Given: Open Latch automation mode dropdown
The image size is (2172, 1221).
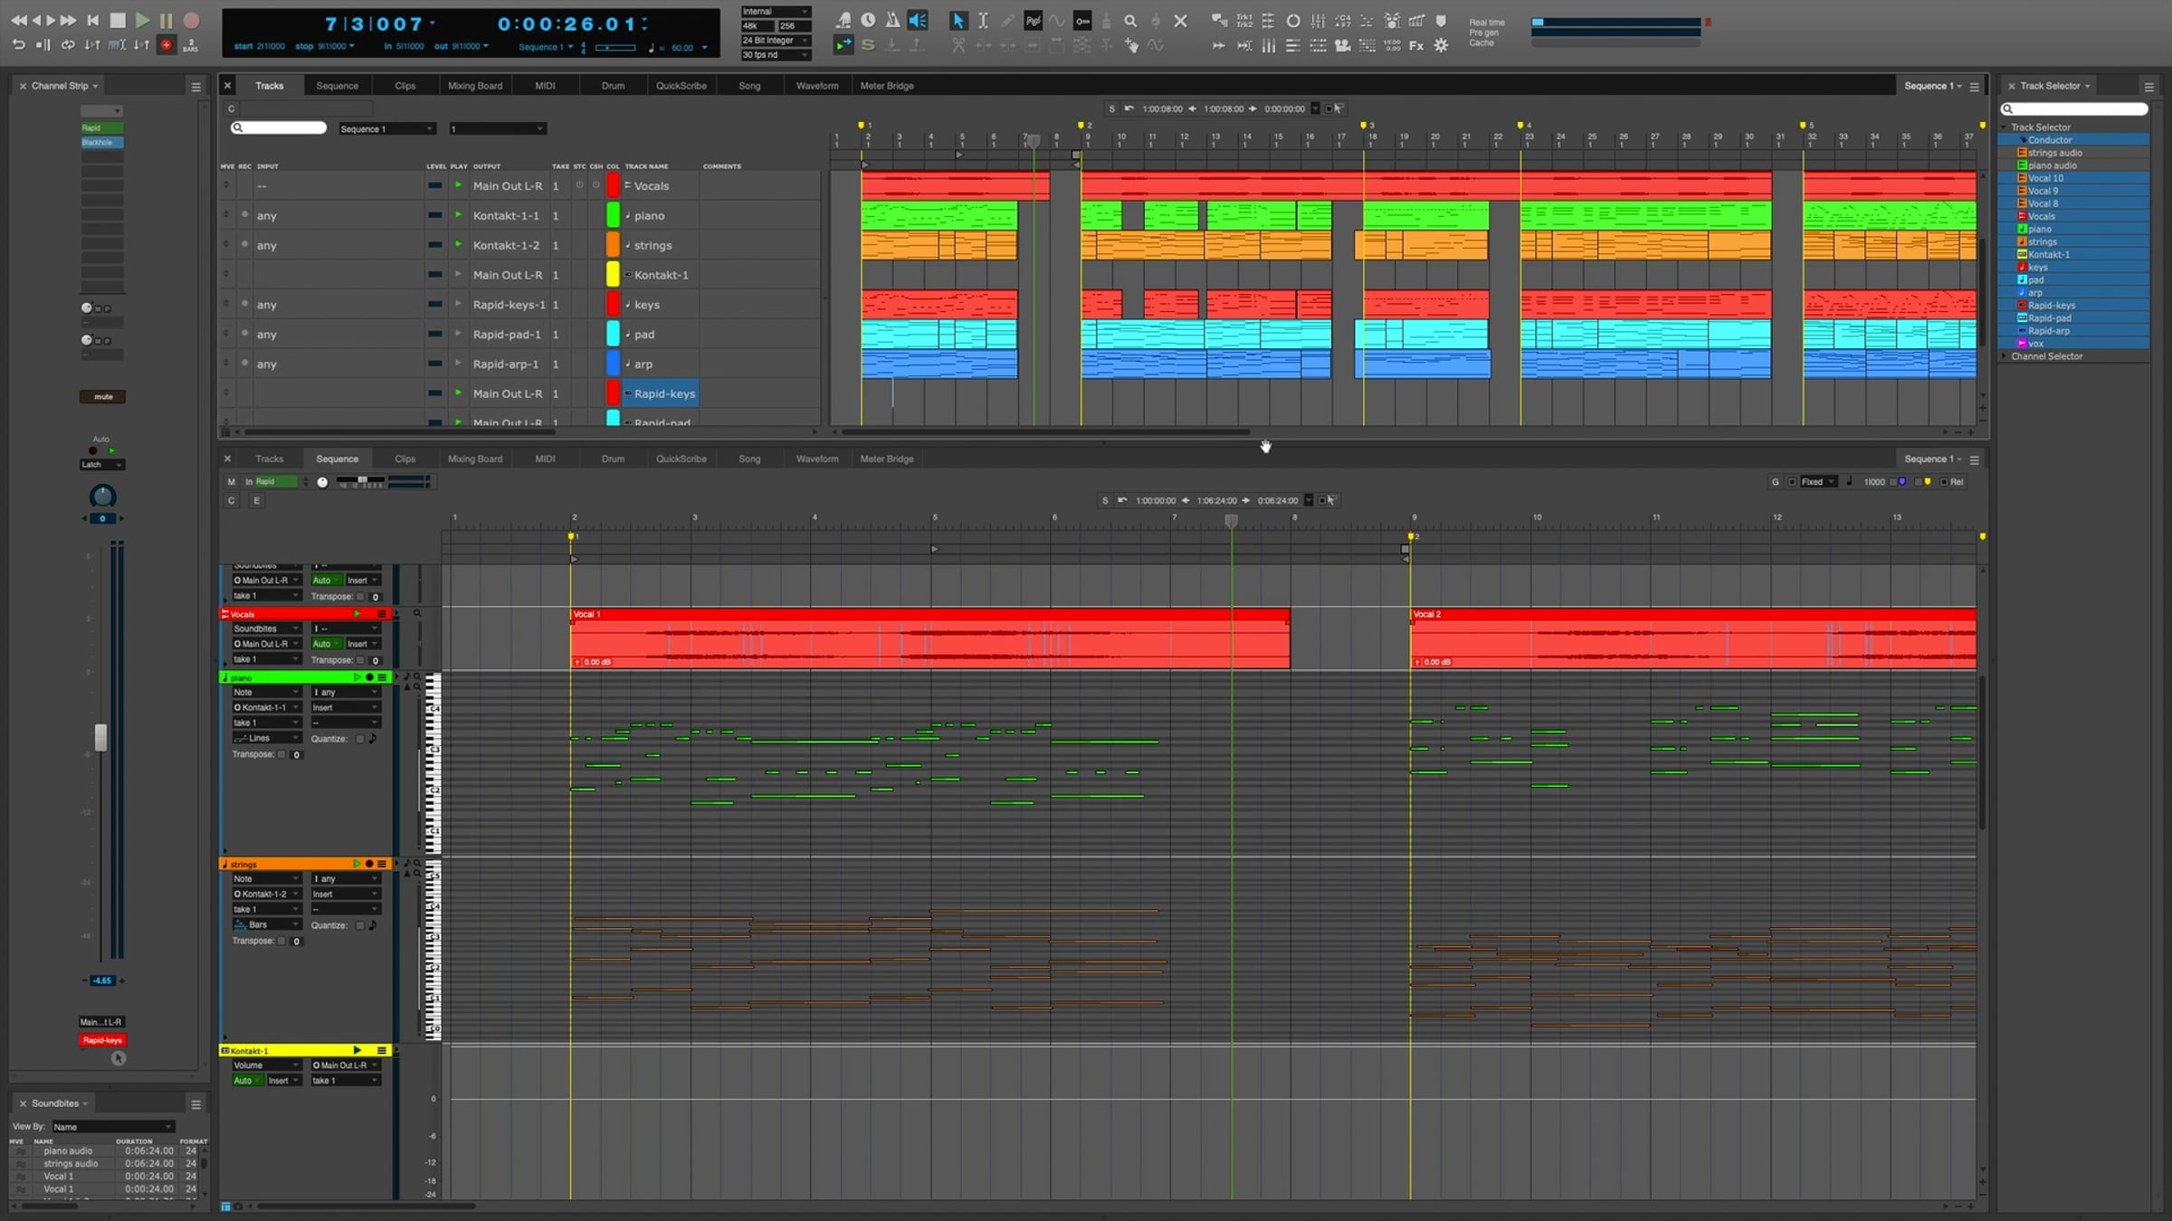Looking at the screenshot, I should click(x=101, y=465).
